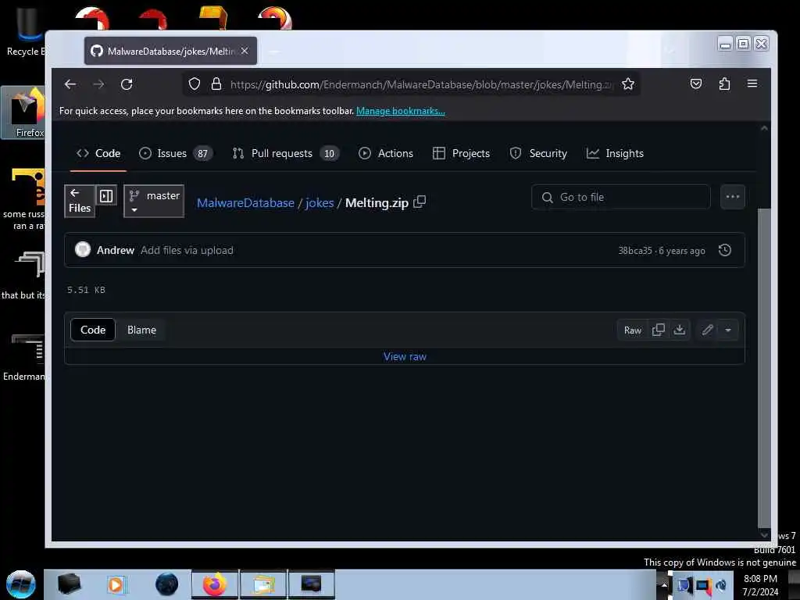The width and height of the screenshot is (800, 600).
Task: Navigate to the jokes folder breadcrumb
Action: 320,203
